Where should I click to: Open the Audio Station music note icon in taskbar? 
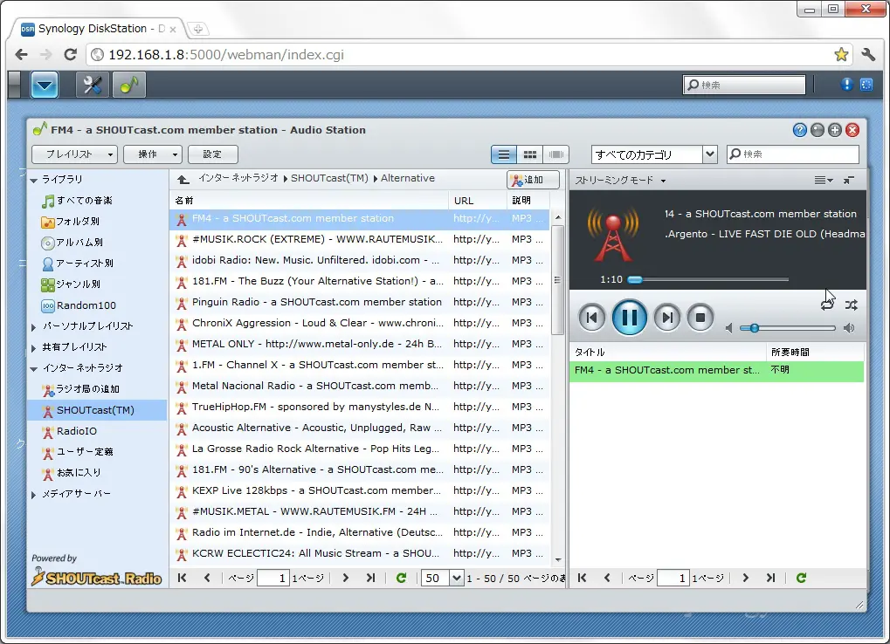129,85
